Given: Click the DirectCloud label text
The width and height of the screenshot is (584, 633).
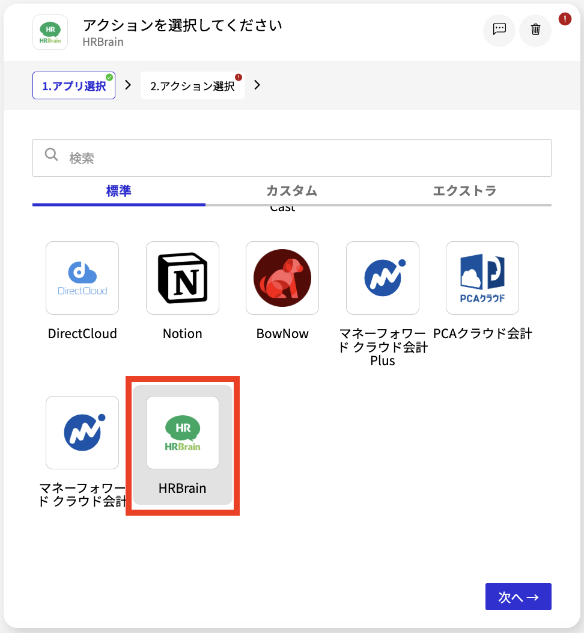Looking at the screenshot, I should (x=82, y=333).
